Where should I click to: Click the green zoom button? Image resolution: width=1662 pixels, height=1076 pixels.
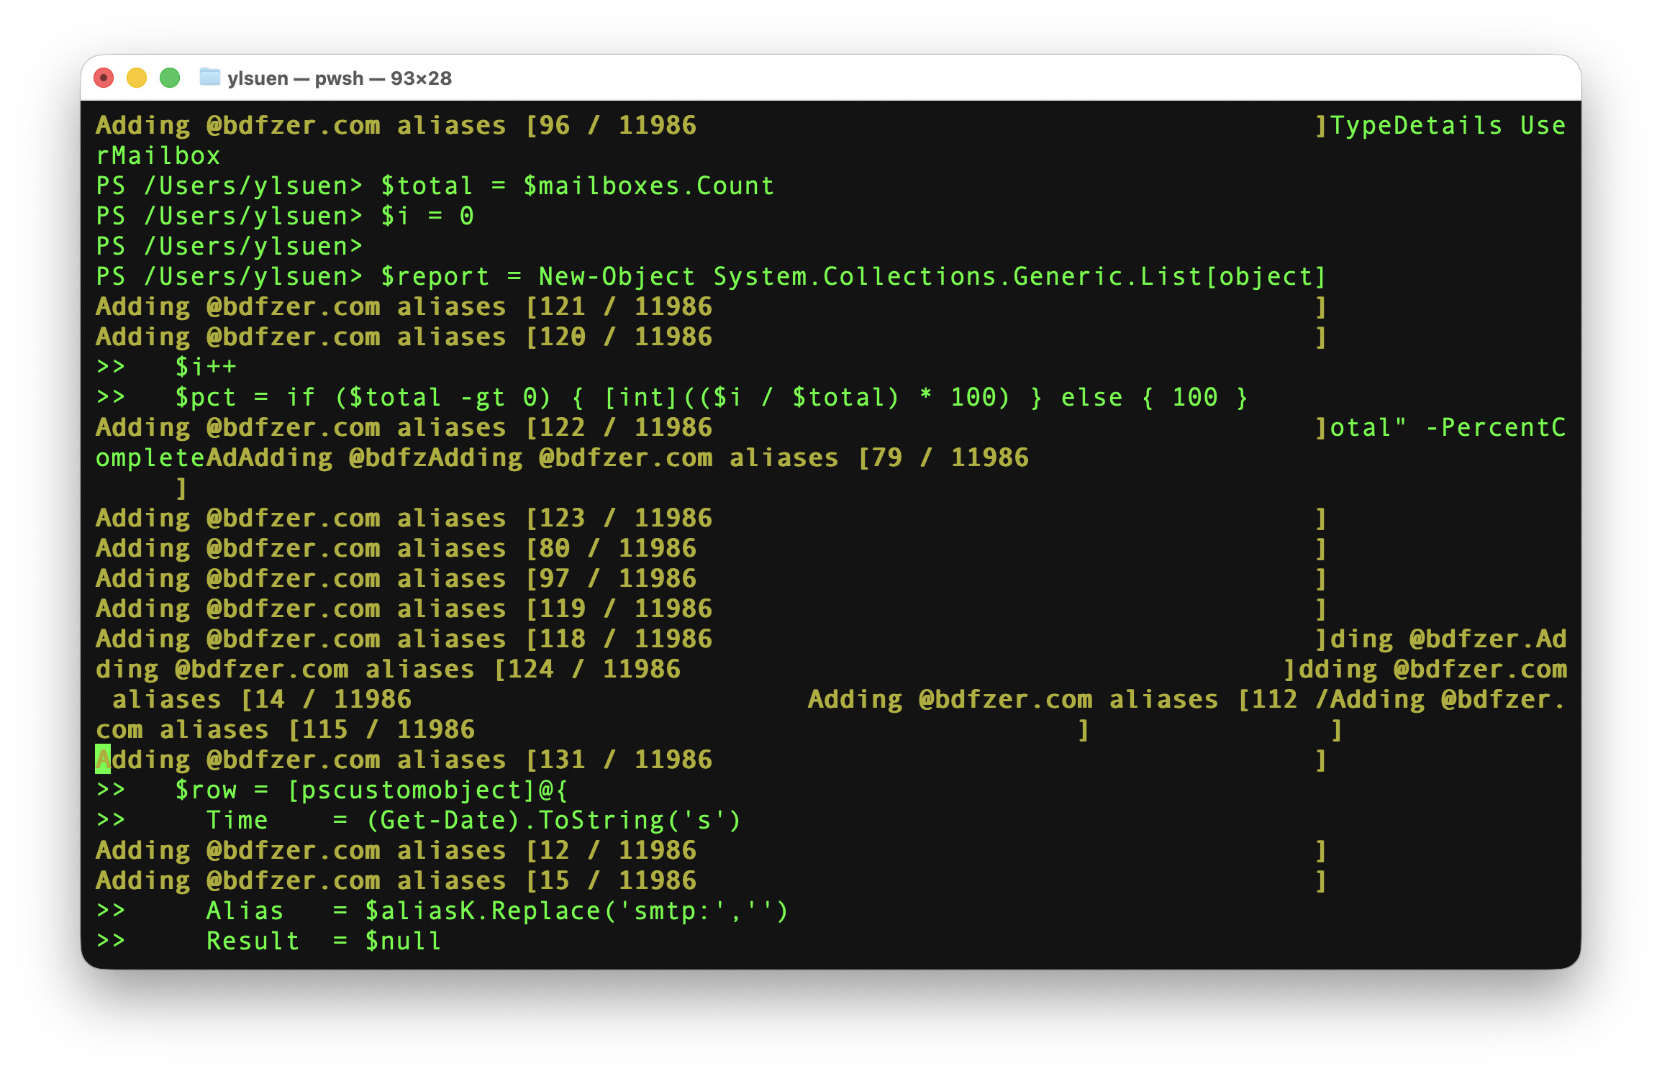[168, 77]
